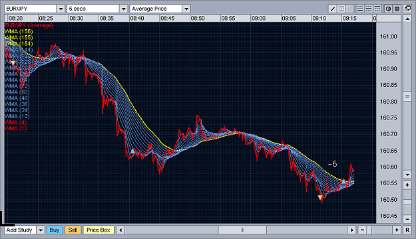Screen dimensions: 416x239
Task: Choose grid style icon with solid line on top
Action: pos(377,9)
